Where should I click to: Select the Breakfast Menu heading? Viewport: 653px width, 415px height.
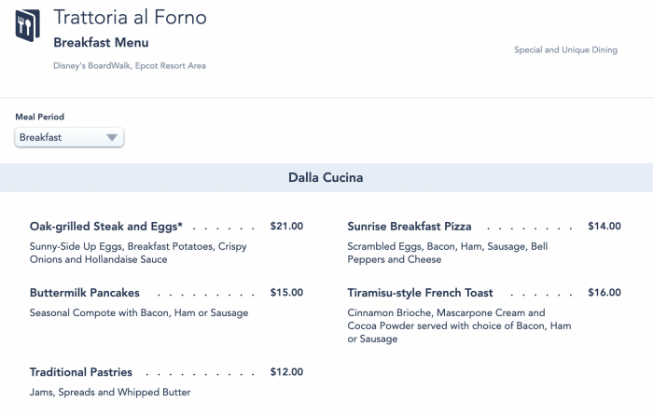click(101, 43)
